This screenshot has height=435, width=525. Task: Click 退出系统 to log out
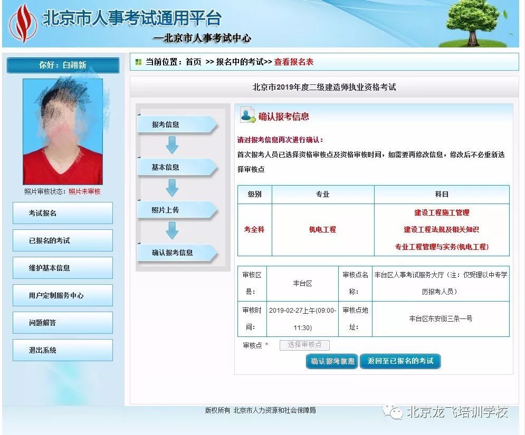[x=63, y=350]
